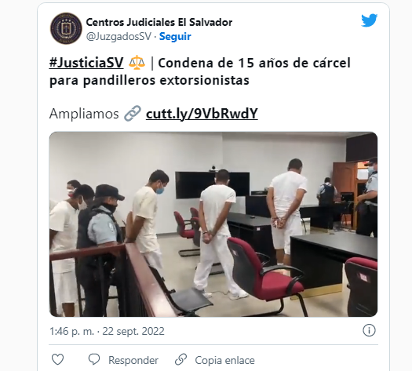Click the copy link chain icon
Viewport: 412px width, 371px height.
point(180,359)
